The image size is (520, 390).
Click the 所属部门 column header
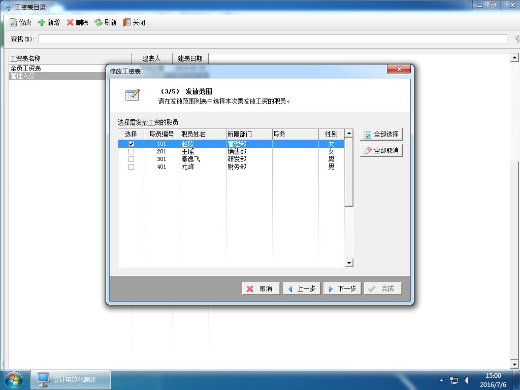coord(249,134)
